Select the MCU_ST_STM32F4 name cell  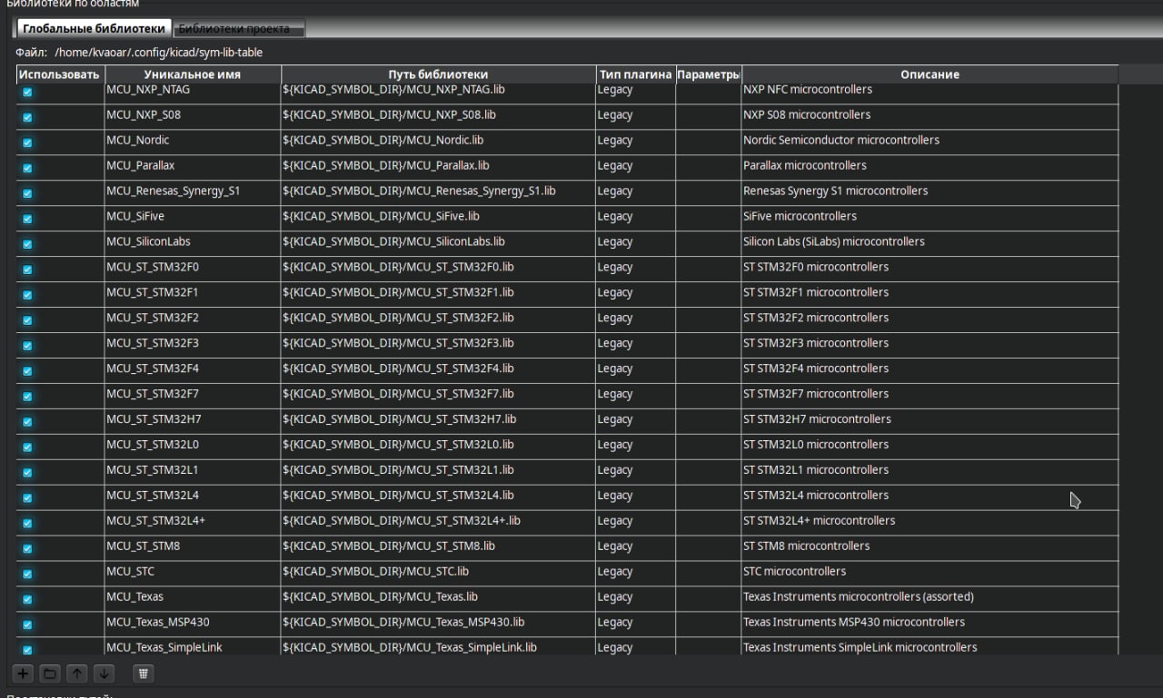(x=193, y=370)
